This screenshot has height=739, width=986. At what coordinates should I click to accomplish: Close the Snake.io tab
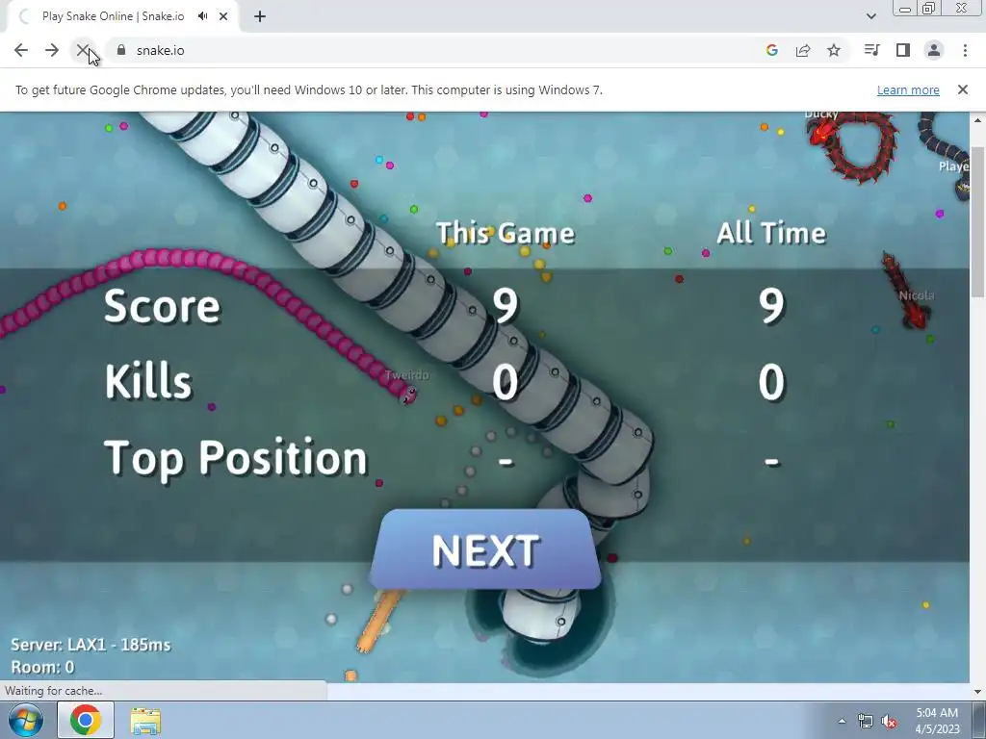223,16
